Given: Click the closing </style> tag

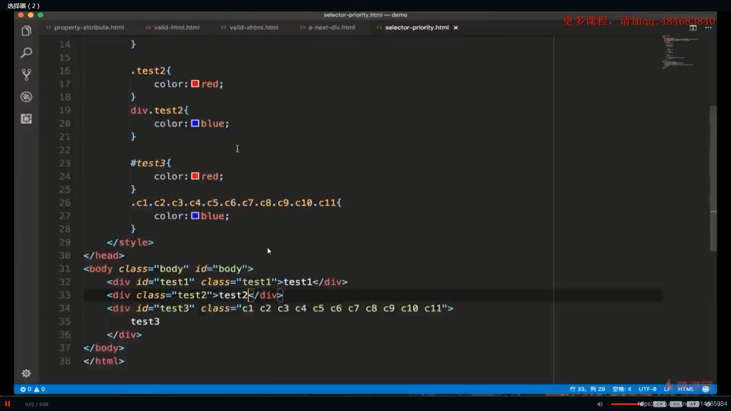Looking at the screenshot, I should (130, 242).
